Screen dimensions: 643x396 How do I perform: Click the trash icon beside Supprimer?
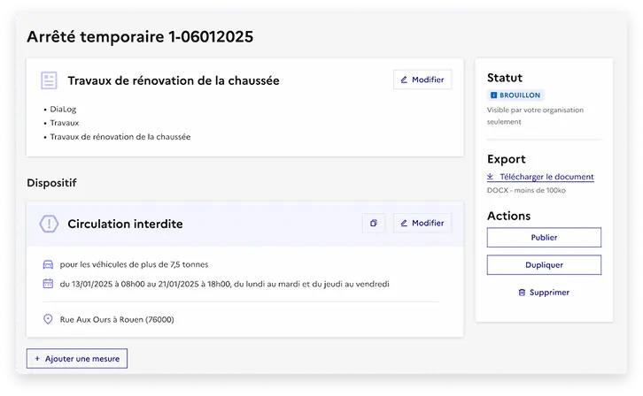522,293
